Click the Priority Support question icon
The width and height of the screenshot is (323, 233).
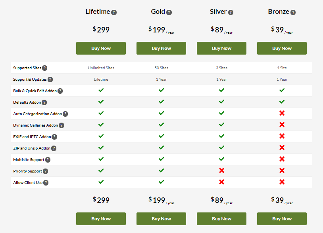[45, 171]
